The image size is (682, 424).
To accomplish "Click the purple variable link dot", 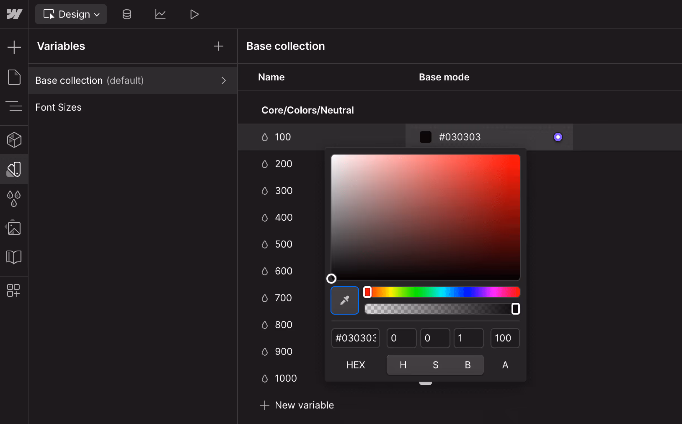I will [x=558, y=137].
